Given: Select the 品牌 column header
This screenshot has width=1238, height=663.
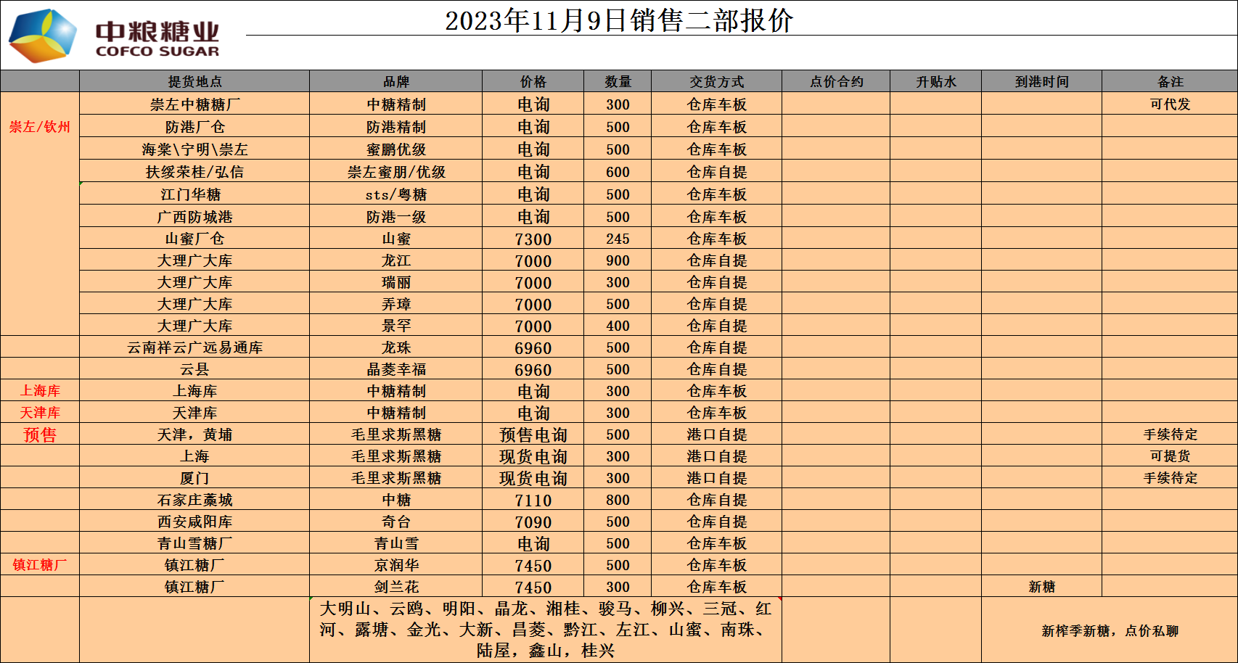Looking at the screenshot, I should tap(396, 82).
